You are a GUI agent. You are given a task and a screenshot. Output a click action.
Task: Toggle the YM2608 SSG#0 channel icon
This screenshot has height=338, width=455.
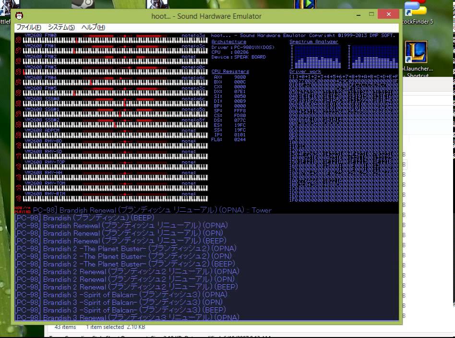point(19,103)
